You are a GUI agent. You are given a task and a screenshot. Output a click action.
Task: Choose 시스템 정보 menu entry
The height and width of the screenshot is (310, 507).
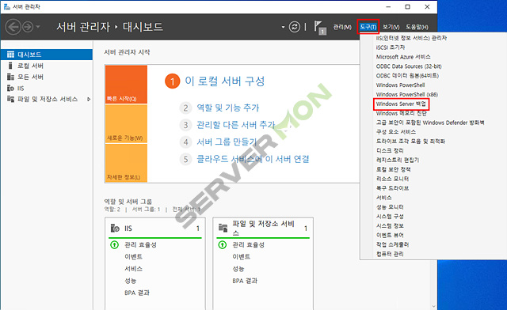tap(390, 225)
